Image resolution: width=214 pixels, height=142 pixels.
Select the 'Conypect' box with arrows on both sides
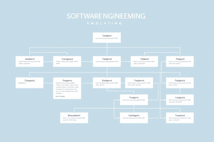(67, 61)
